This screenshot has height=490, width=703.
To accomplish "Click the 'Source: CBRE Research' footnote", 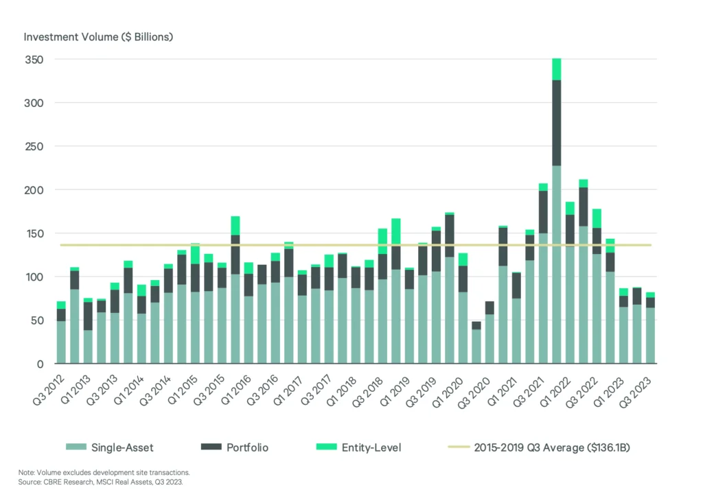I will (x=100, y=482).
